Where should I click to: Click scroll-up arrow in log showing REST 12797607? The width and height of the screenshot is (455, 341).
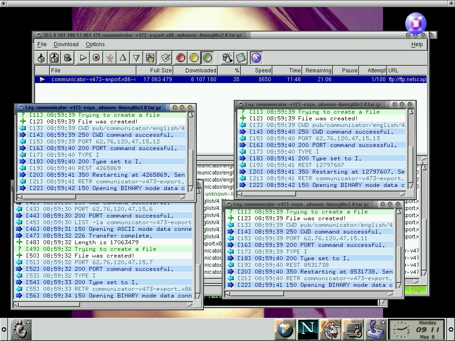pos(411,112)
